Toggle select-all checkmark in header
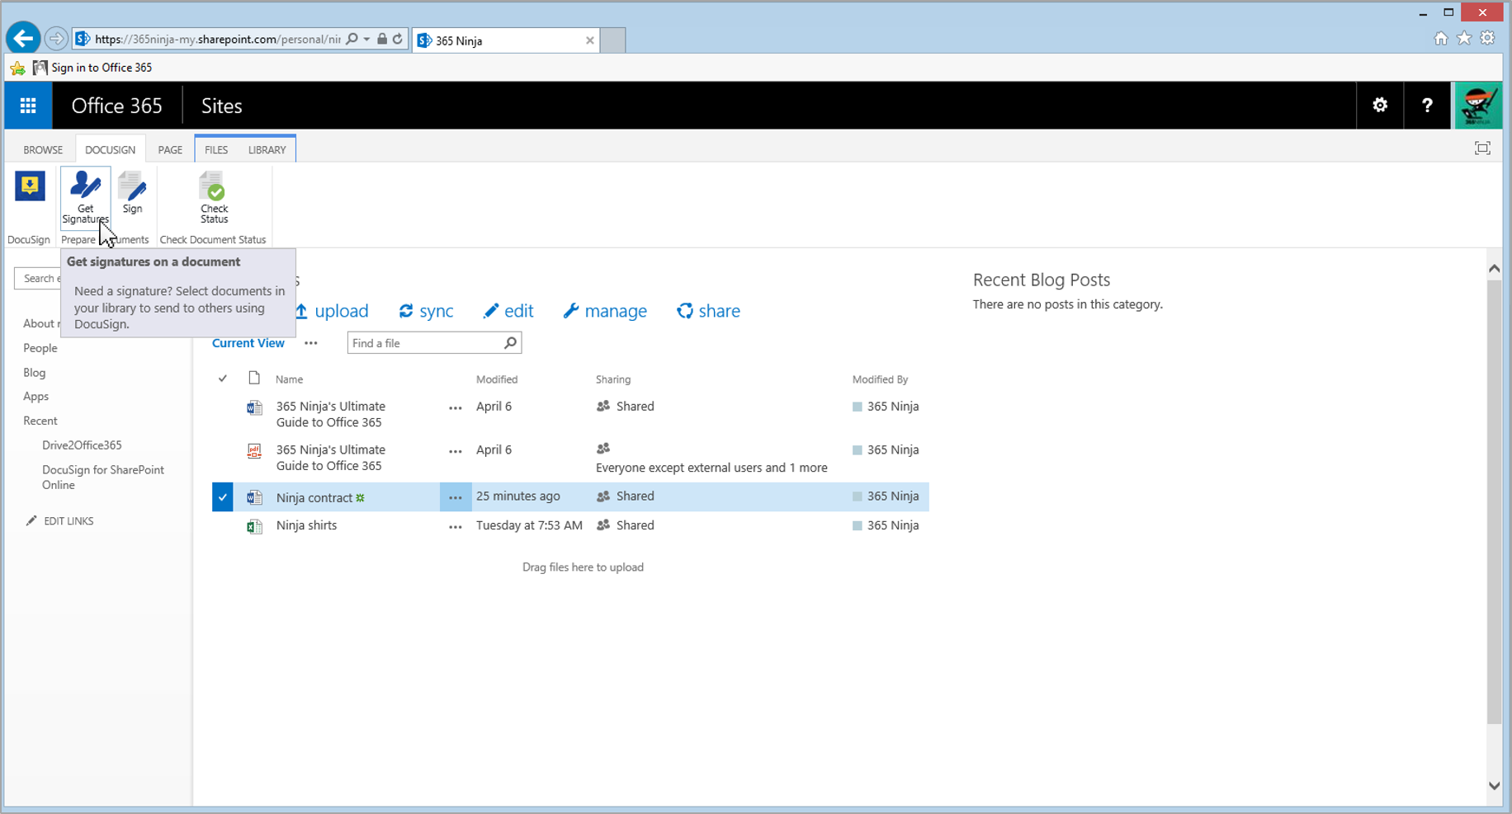This screenshot has width=1512, height=814. 223,379
